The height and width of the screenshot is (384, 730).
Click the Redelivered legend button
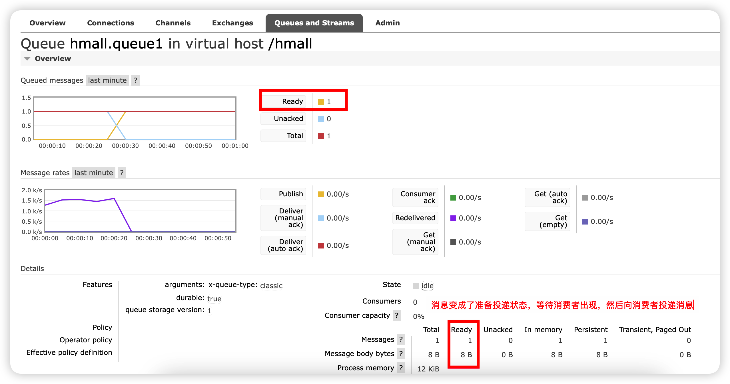415,218
